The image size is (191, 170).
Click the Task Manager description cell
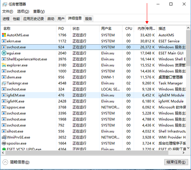point(171,83)
